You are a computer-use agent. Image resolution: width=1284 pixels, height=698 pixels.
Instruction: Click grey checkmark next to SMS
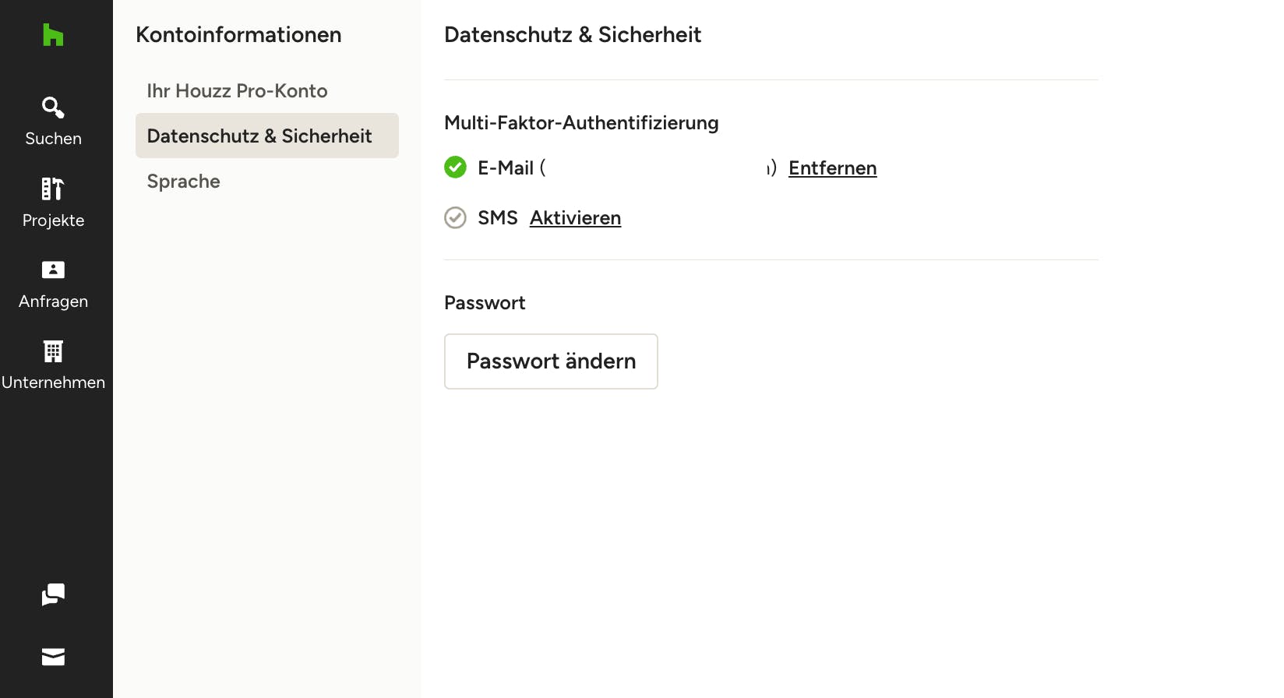click(x=455, y=217)
